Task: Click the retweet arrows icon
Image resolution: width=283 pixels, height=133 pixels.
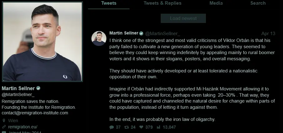Action: [127, 127]
